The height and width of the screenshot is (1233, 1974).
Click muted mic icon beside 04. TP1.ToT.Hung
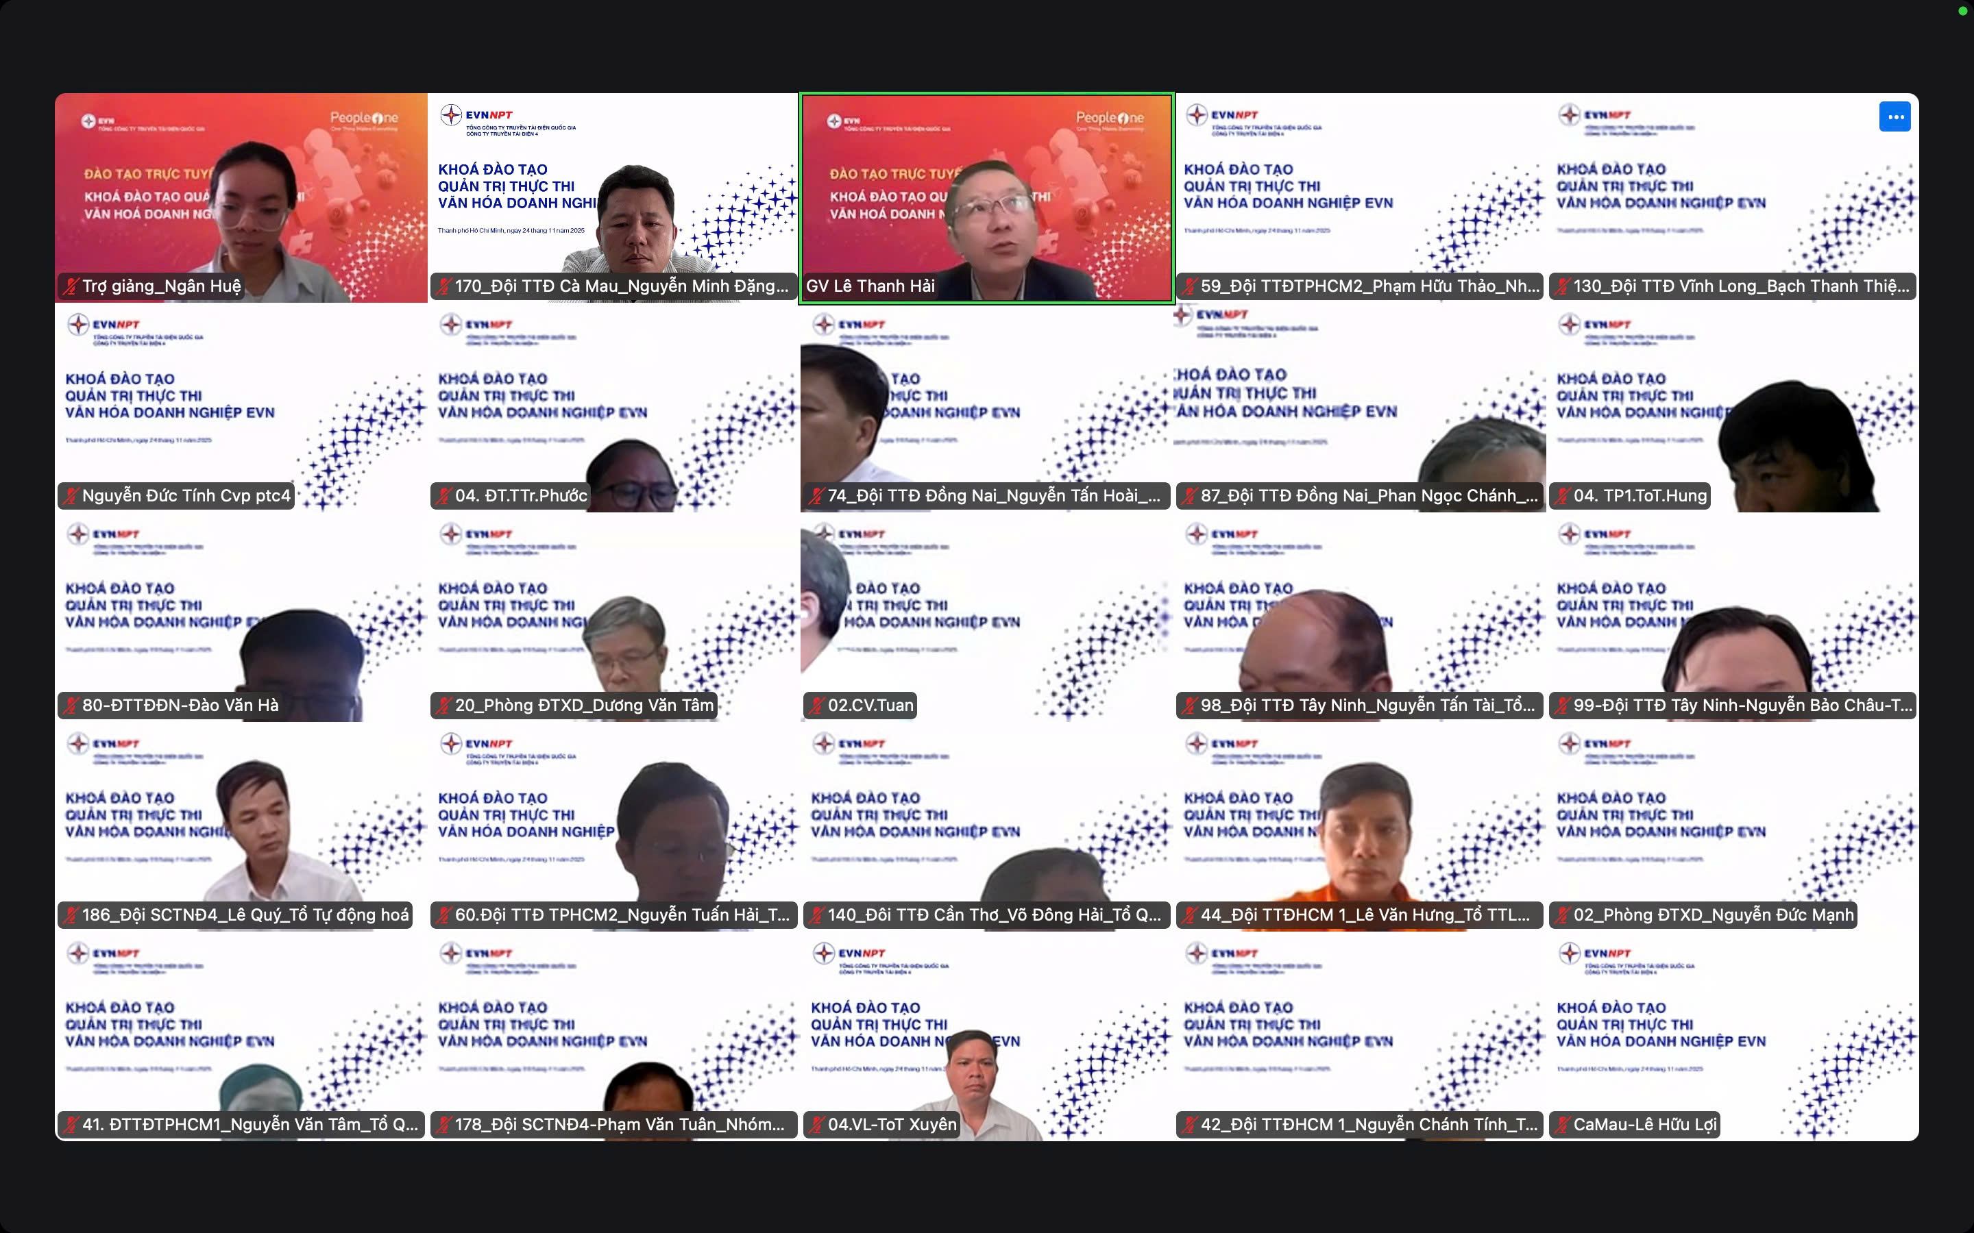[1562, 496]
